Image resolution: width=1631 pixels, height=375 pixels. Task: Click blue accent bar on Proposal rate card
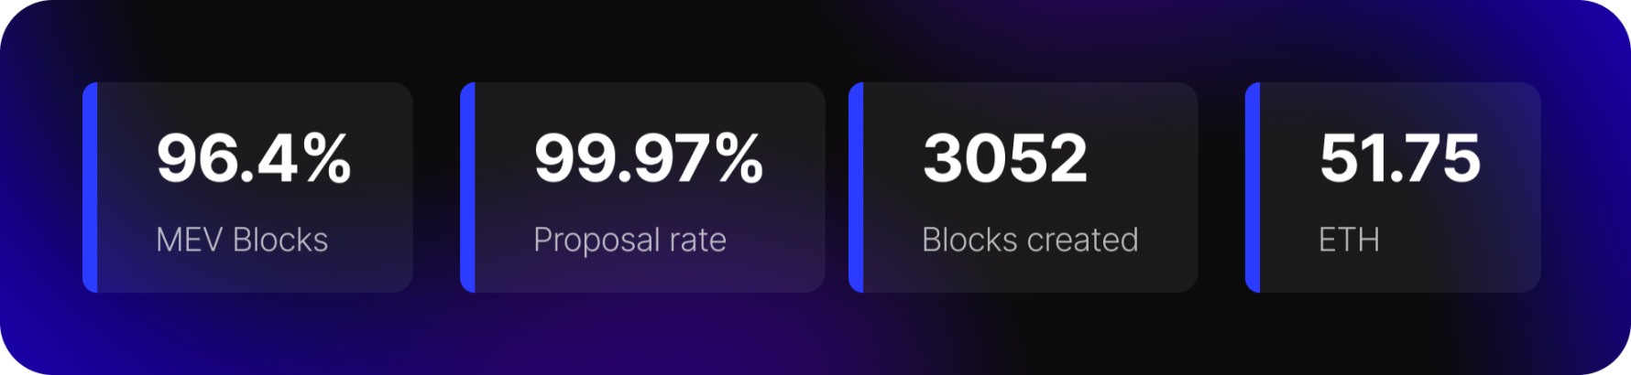tap(467, 187)
